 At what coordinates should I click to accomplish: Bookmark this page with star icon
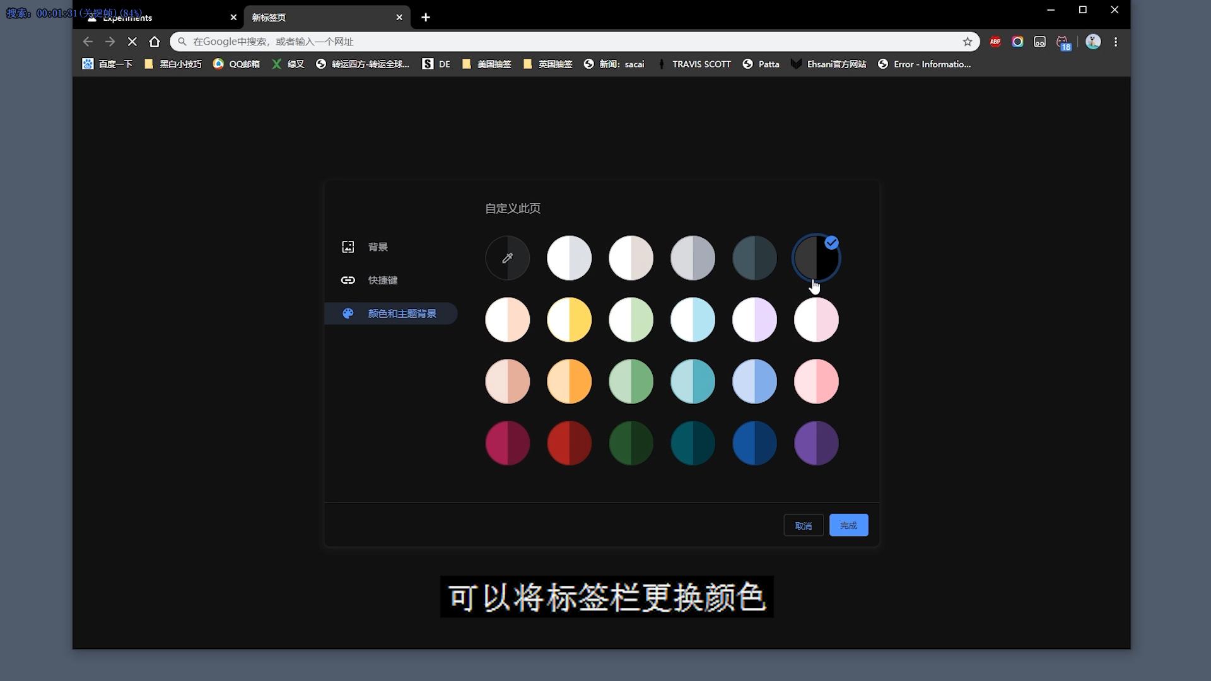tap(967, 42)
